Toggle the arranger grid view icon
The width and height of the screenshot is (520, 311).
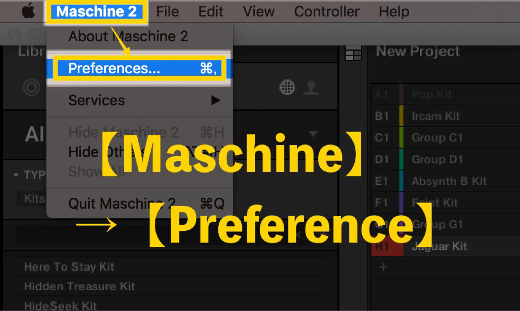[x=353, y=53]
